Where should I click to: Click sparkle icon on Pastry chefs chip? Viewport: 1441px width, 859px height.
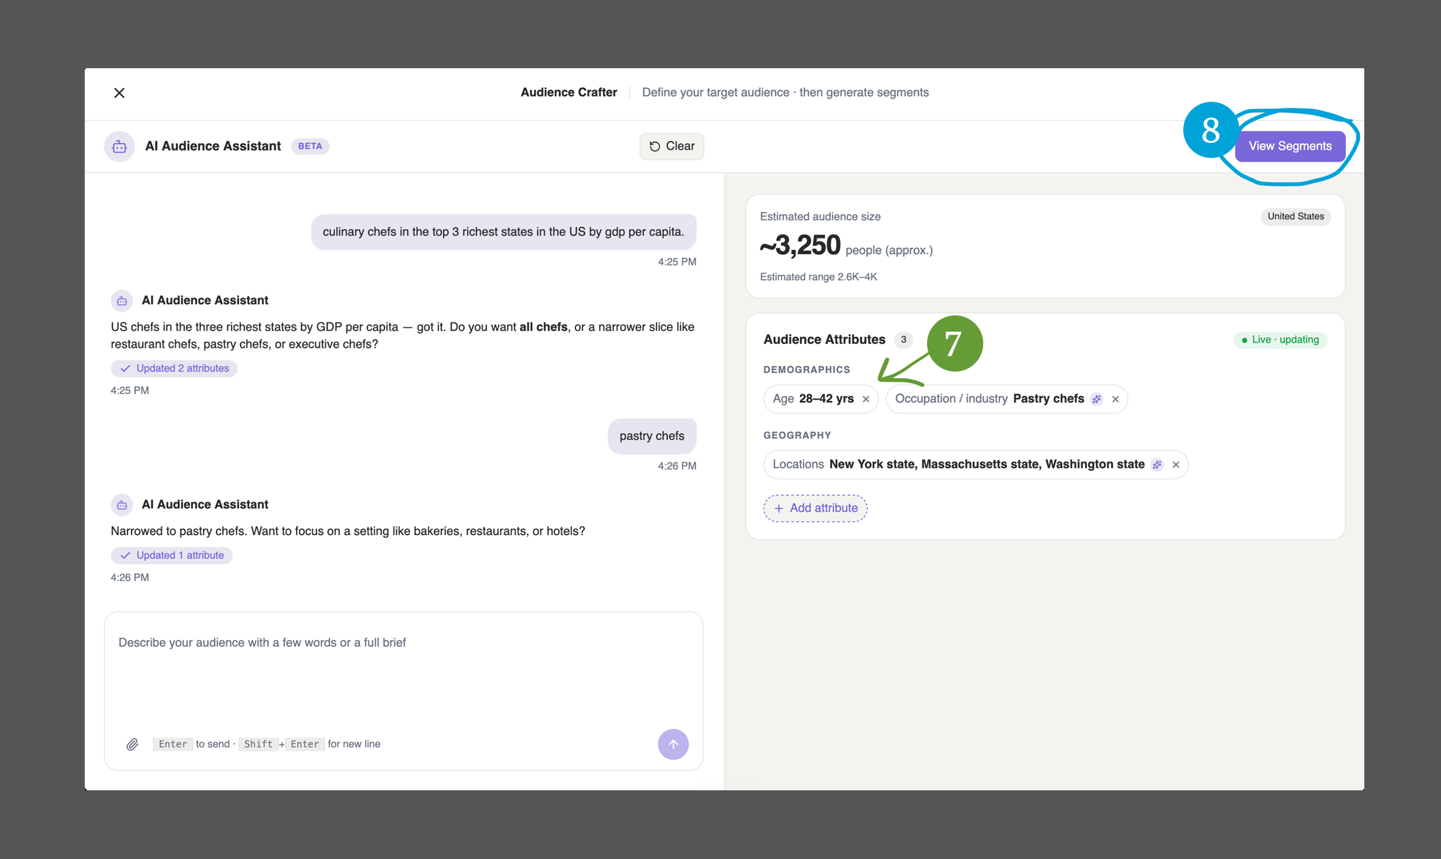(x=1096, y=399)
